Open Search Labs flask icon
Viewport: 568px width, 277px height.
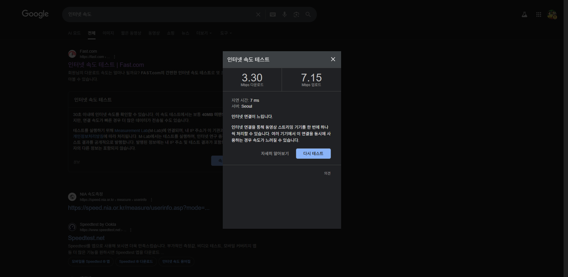[x=524, y=15]
